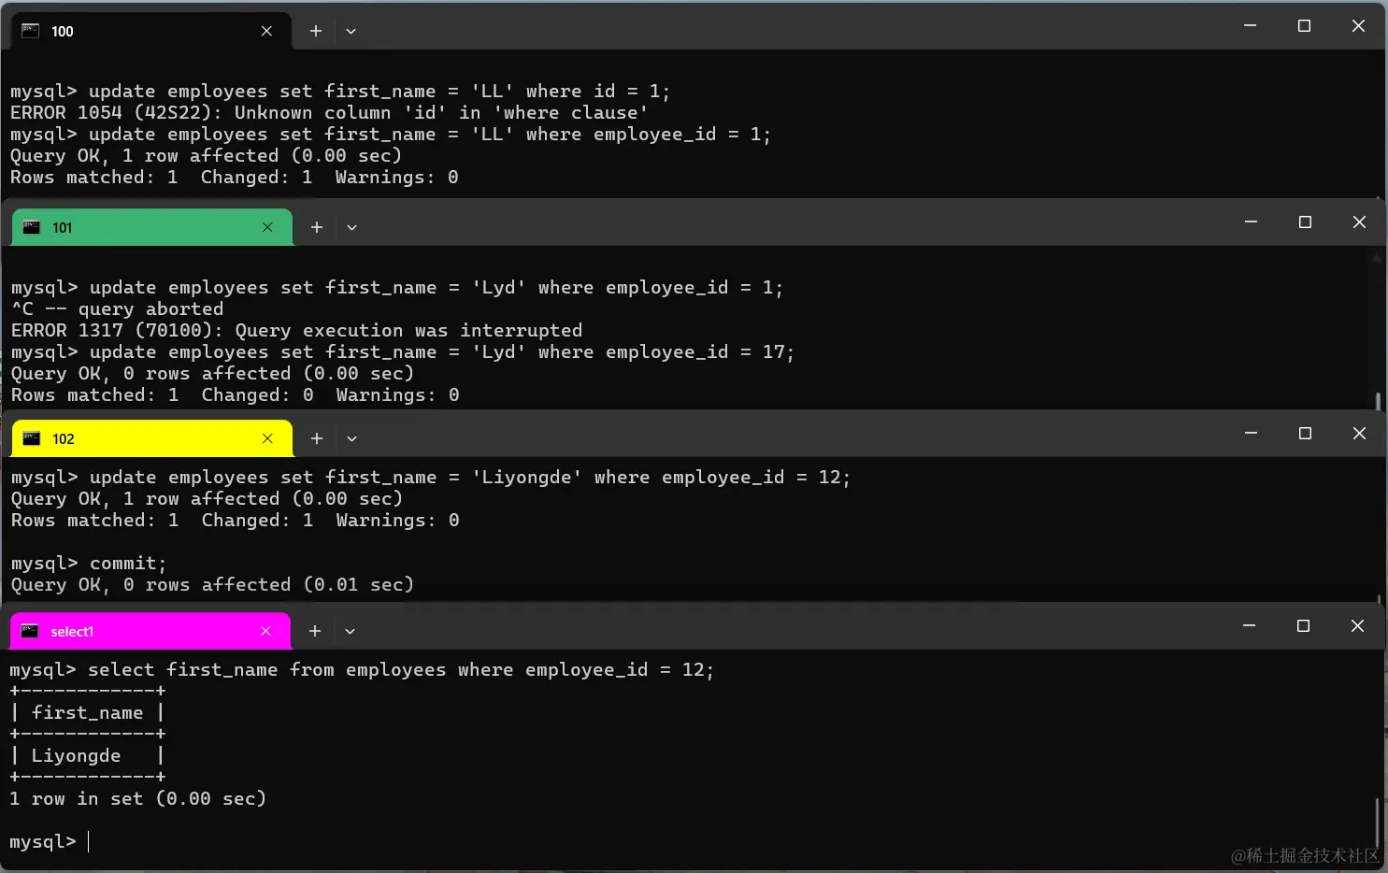Select the yellow tab labeled 102
The height and width of the screenshot is (873, 1388).
[x=152, y=438]
